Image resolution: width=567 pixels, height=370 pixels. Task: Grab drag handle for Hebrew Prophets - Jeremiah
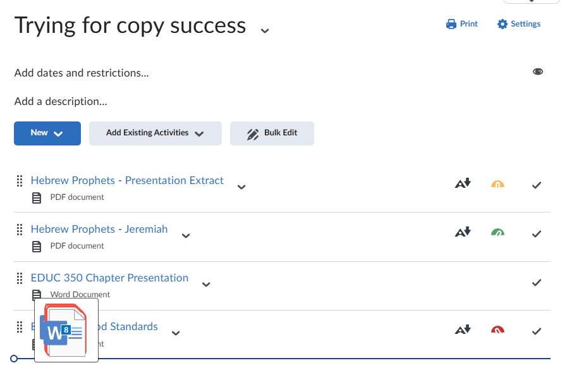(19, 230)
